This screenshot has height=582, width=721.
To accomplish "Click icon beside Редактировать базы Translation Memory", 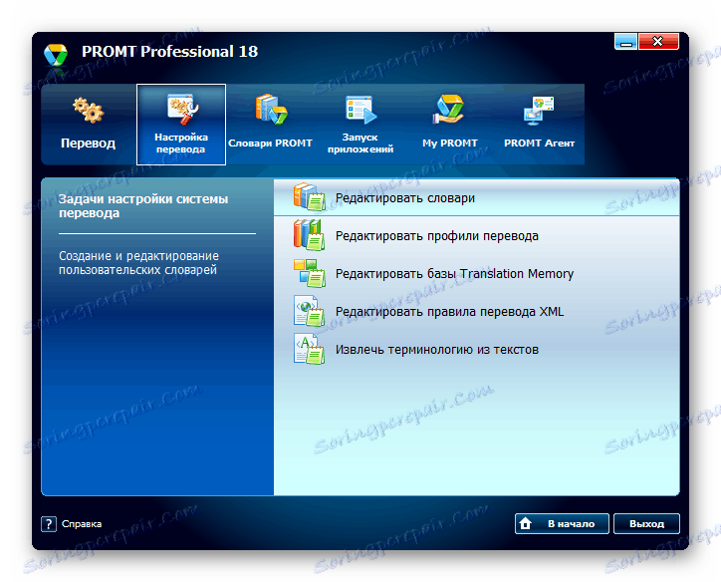I will pyautogui.click(x=310, y=273).
